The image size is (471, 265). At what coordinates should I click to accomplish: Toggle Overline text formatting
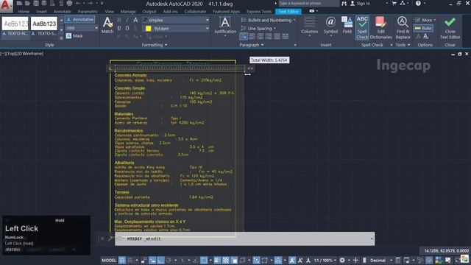[x=127, y=28]
